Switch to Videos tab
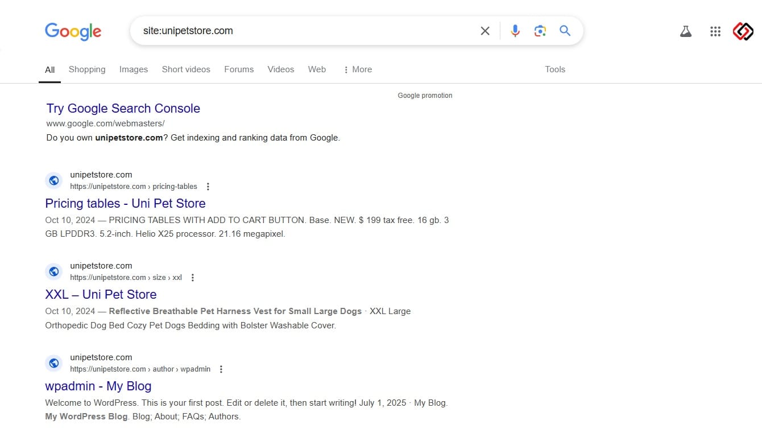Viewport: 762px width, 437px height. pos(281,69)
